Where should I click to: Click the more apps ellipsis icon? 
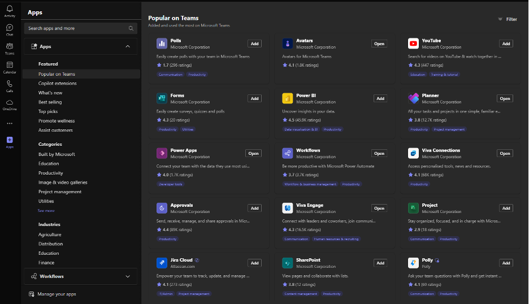tap(10, 124)
